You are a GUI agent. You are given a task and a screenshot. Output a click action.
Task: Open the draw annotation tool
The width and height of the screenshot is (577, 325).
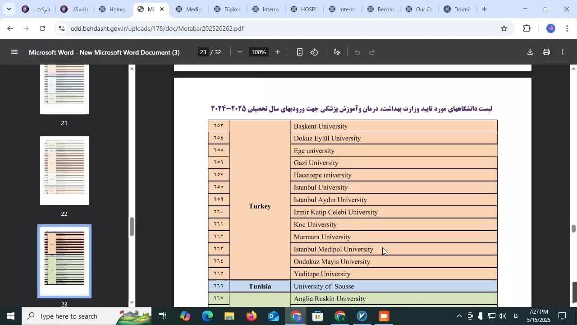(x=337, y=52)
